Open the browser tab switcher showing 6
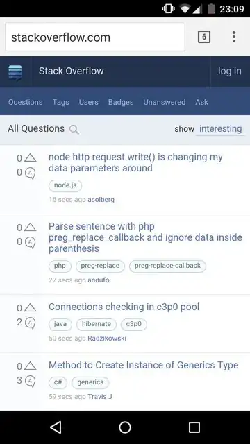 point(203,37)
